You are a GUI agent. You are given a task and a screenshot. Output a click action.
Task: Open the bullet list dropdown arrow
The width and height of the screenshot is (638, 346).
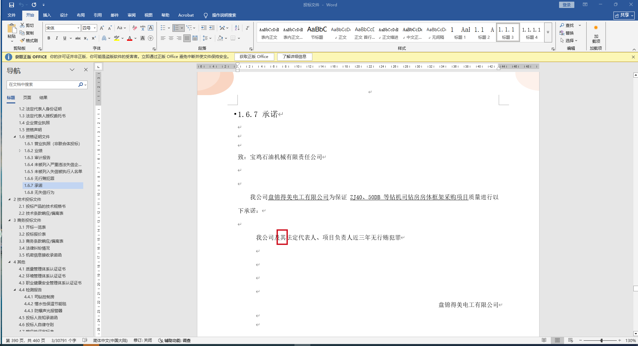pos(169,28)
